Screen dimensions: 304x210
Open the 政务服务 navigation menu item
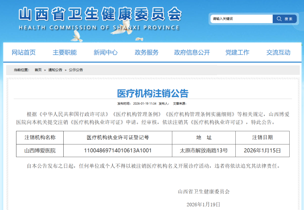click(146, 52)
